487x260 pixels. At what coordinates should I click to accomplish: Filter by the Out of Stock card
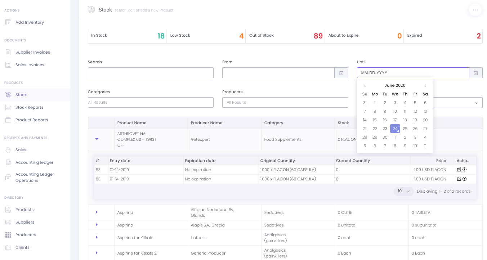(x=285, y=36)
